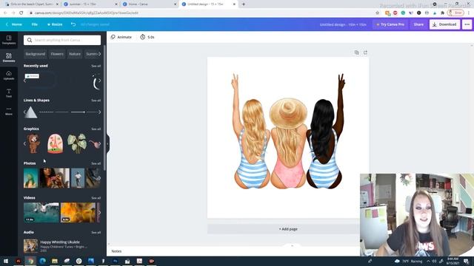Click See all next to Lines & Shapes
This screenshot has width=474, height=266.
96,100
